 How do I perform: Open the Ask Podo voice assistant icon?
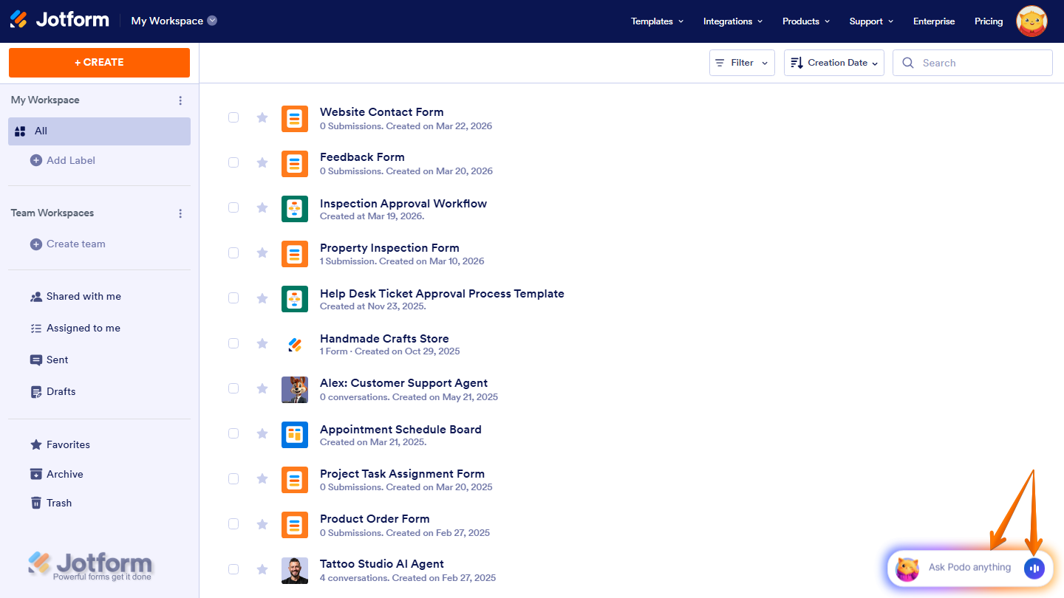click(1034, 568)
